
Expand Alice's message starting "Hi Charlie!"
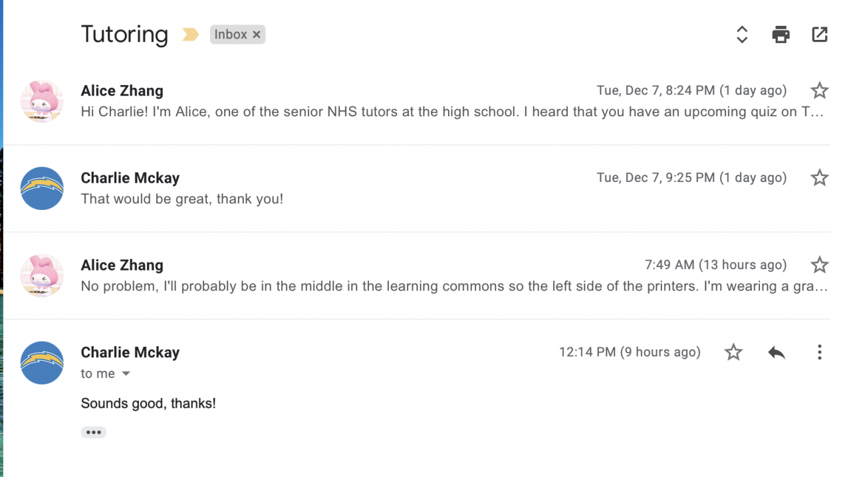tap(452, 112)
